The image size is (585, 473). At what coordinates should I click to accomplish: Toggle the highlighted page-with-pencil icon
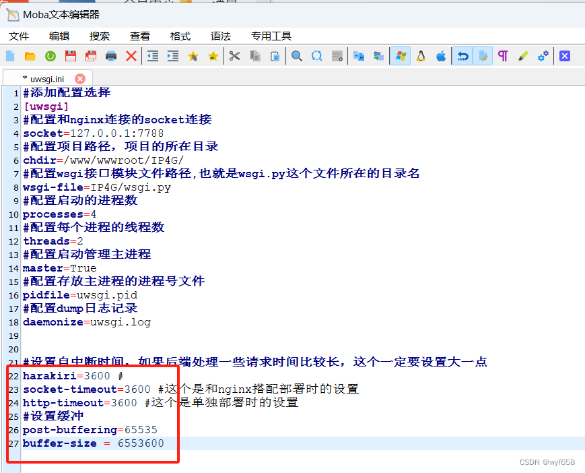483,57
